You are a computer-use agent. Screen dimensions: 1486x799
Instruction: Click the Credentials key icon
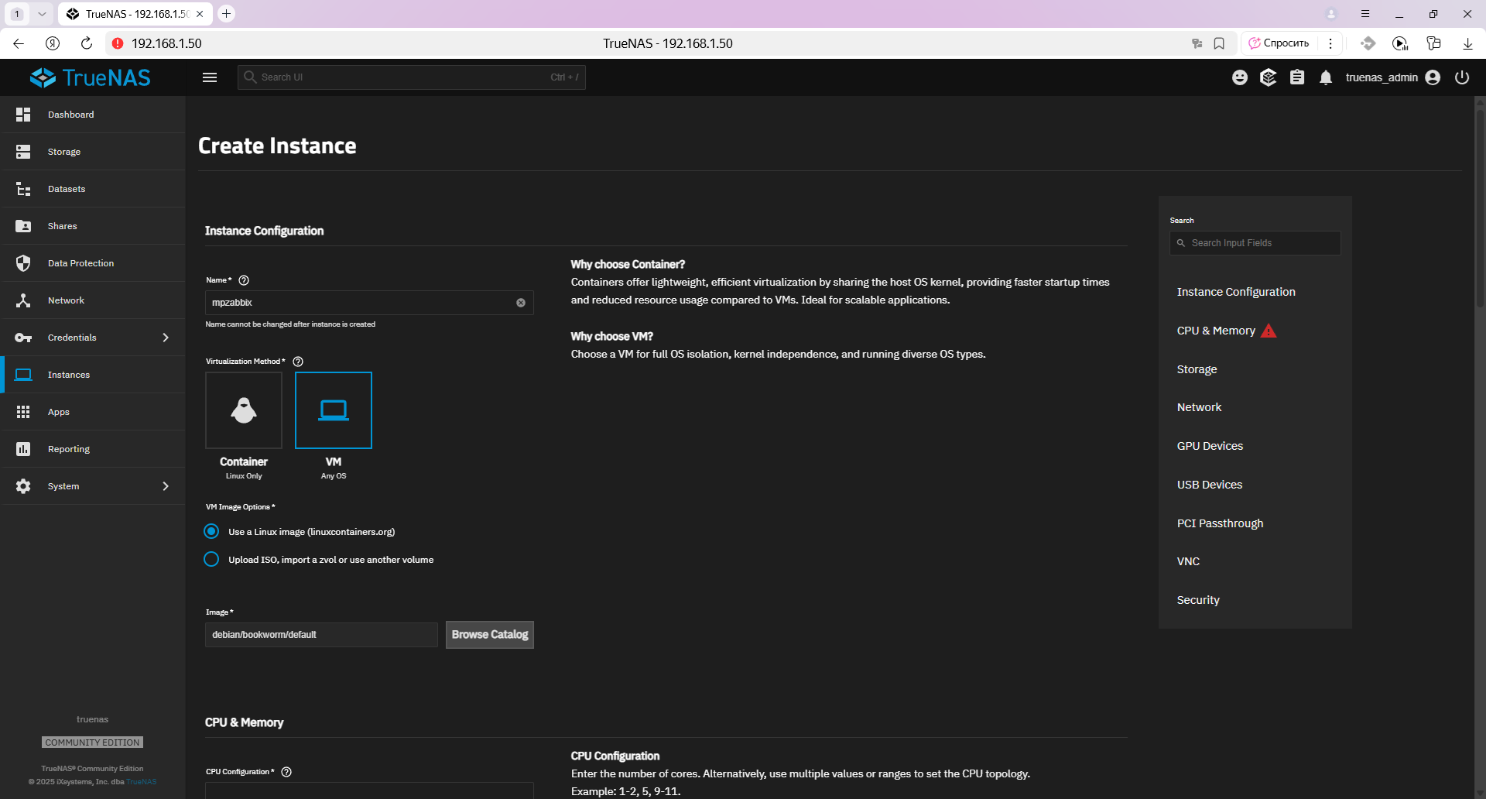[23, 338]
